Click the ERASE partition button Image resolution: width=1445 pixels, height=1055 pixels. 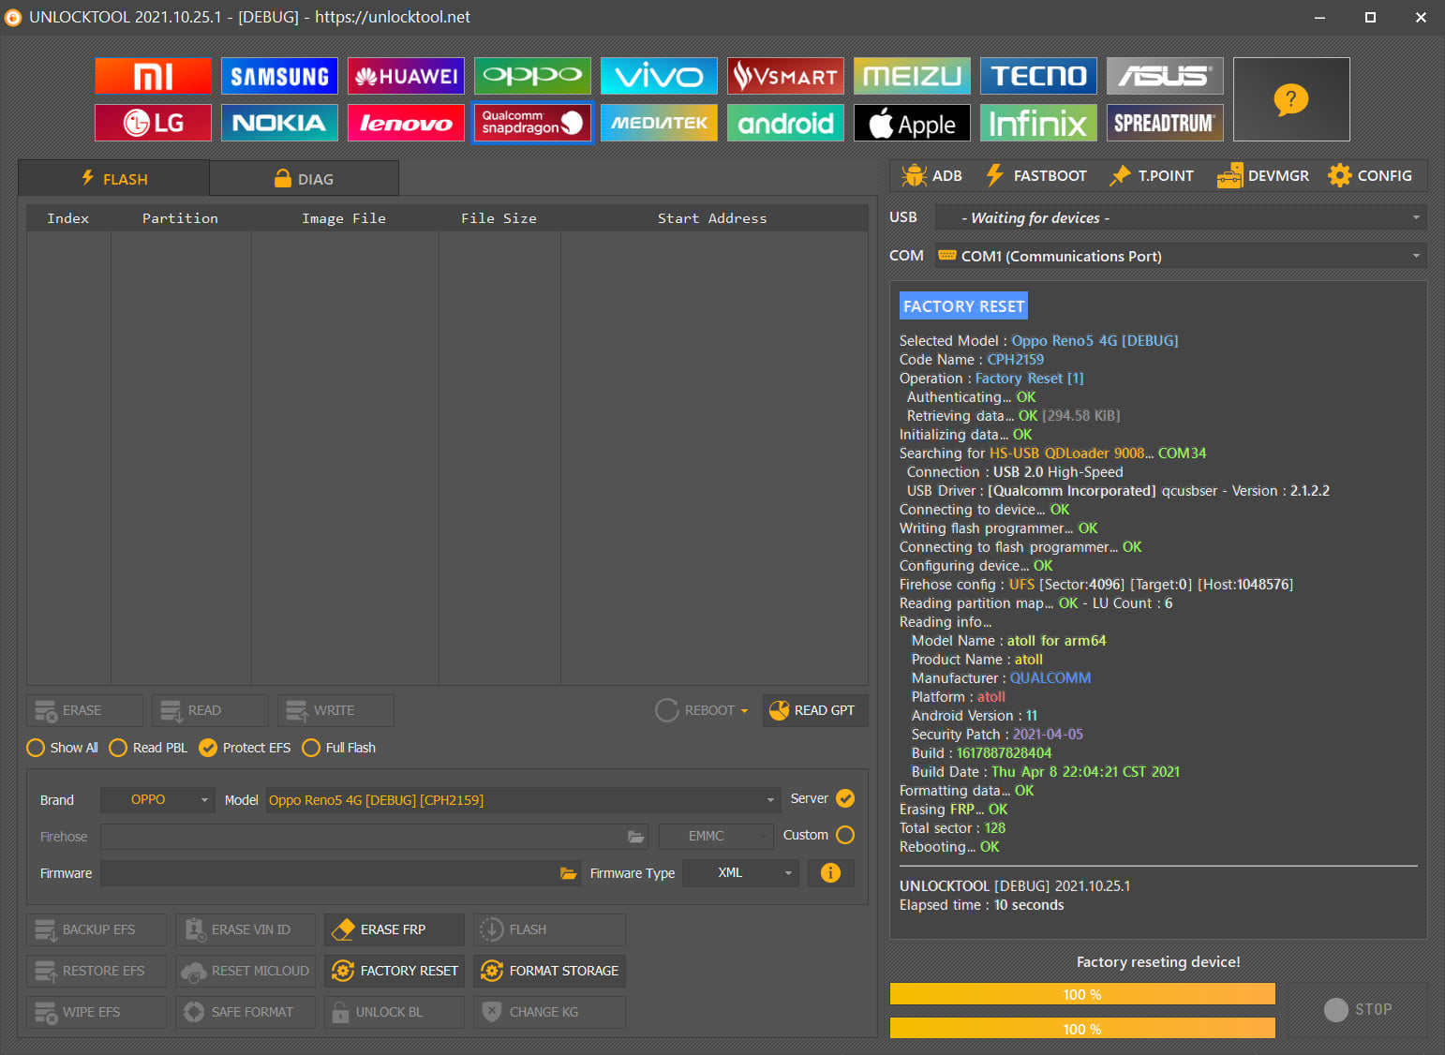click(84, 710)
